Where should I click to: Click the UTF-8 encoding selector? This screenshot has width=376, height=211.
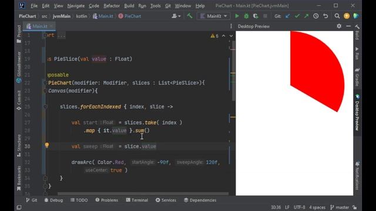(x=299, y=207)
